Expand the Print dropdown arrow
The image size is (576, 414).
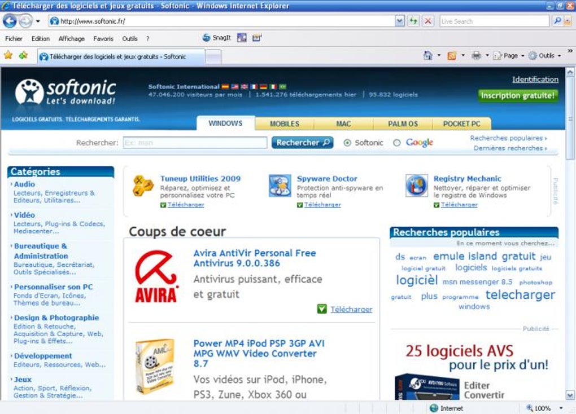tap(487, 56)
